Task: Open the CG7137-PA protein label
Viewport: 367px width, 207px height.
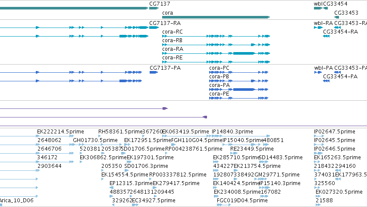Action: (165, 68)
